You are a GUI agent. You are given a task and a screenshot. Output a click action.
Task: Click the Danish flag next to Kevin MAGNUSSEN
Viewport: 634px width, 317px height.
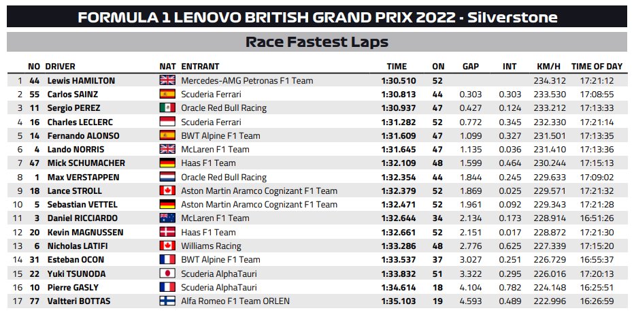click(167, 232)
